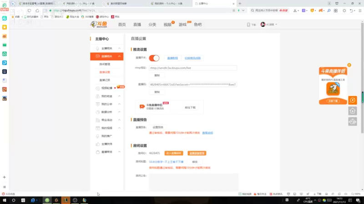The image size is (364, 204).
Task: Click the shield icon beside 我的公会
Action: pyautogui.click(x=97, y=104)
